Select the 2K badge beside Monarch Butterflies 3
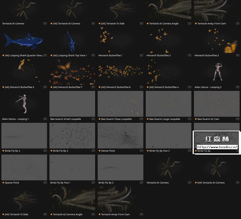This screenshot has width=241, height=219. [237, 55]
